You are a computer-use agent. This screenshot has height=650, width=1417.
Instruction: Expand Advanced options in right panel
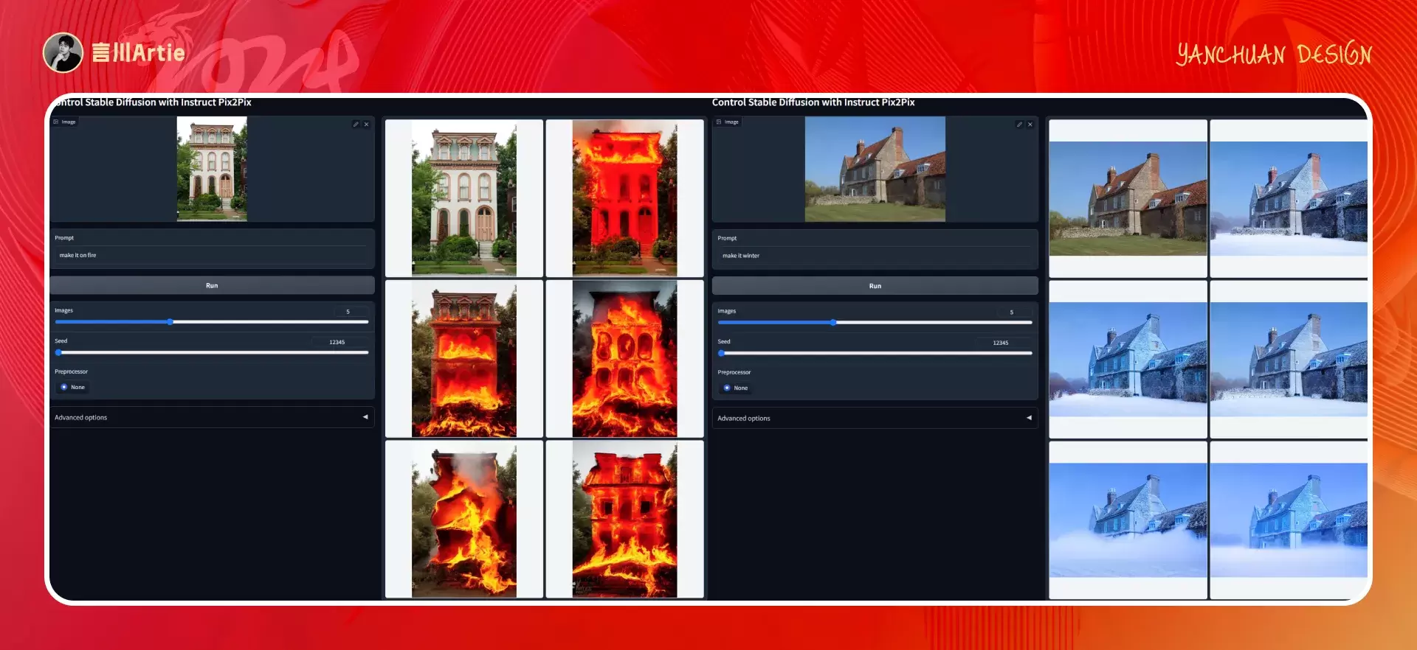point(875,418)
